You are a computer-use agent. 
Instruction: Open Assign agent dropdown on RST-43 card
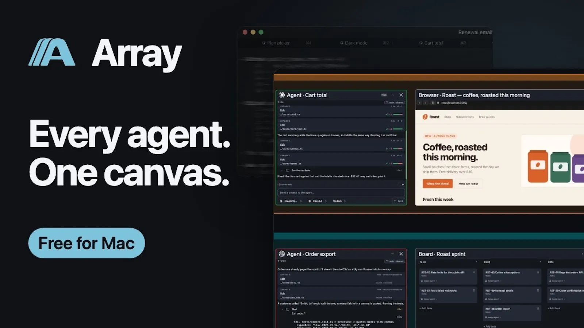pos(493,281)
